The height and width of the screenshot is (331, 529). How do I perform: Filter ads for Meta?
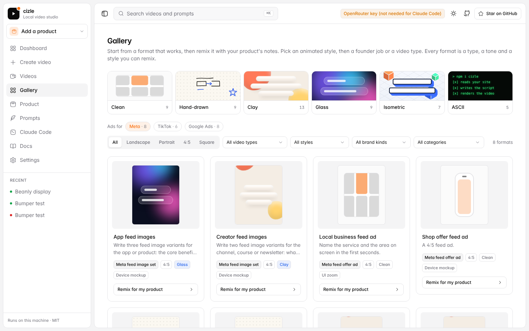point(138,127)
